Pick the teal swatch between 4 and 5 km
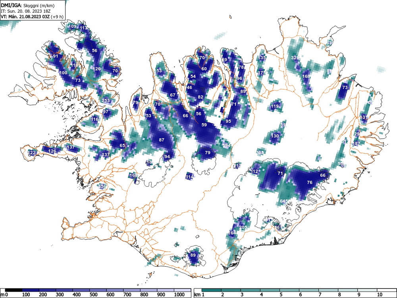The width and height of the screenshot is (397, 298). (x=270, y=290)
